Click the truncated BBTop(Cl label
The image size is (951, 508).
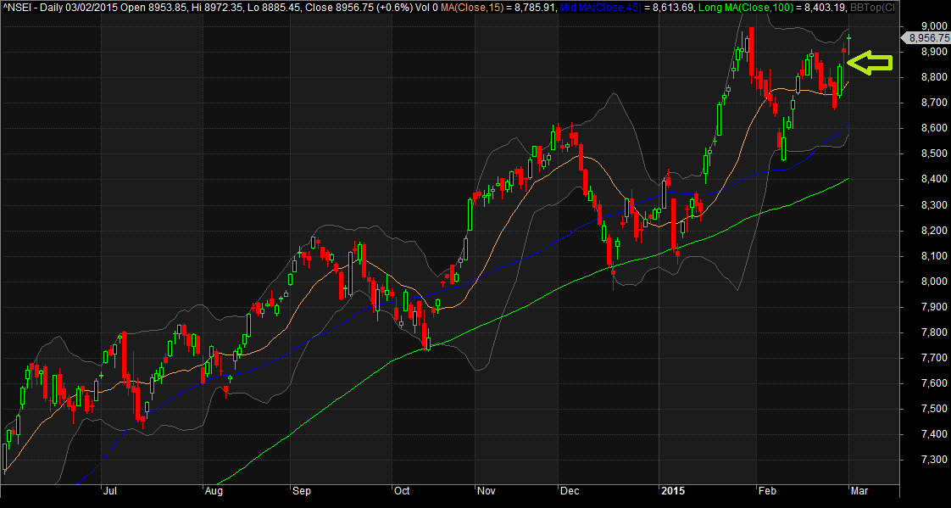click(873, 7)
